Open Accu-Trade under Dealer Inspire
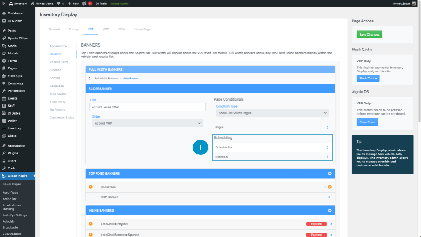 click(10, 193)
